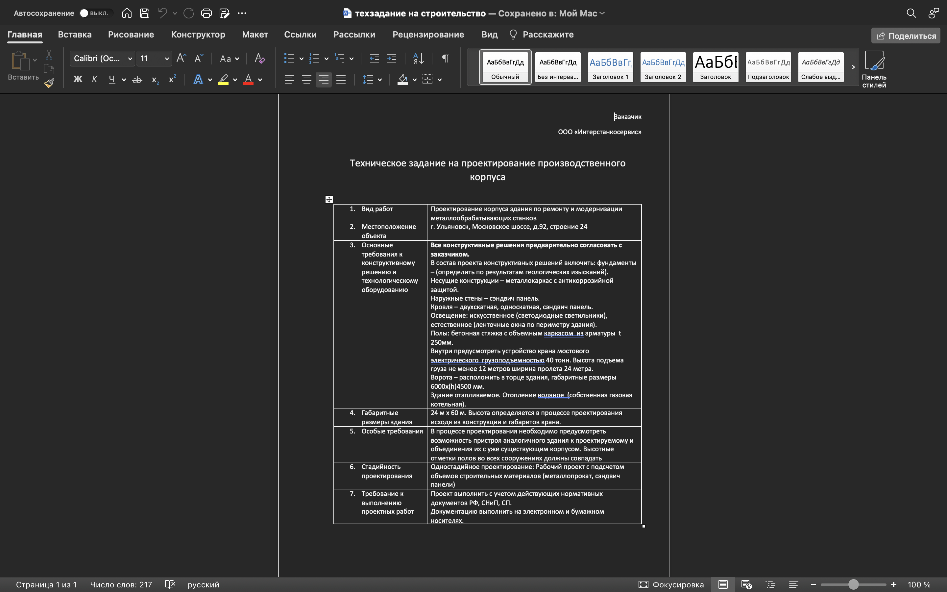Screen dimensions: 947x592
Task: Decrease font size with the smaller A
Action: click(x=199, y=58)
